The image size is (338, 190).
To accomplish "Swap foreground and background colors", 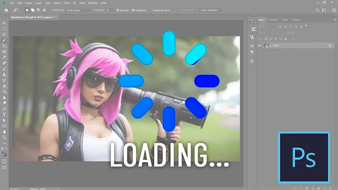I will coord(6,148).
